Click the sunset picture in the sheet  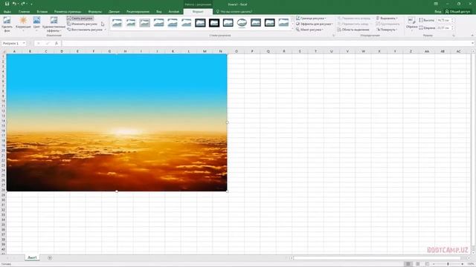pos(117,122)
